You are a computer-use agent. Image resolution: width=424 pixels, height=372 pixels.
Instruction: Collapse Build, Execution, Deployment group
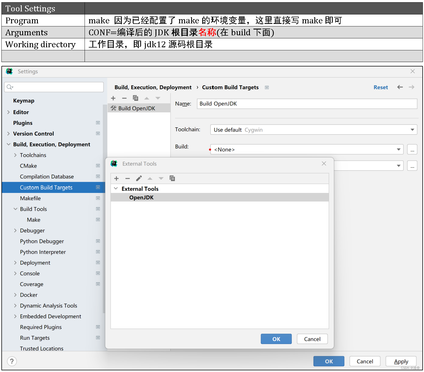click(x=8, y=144)
